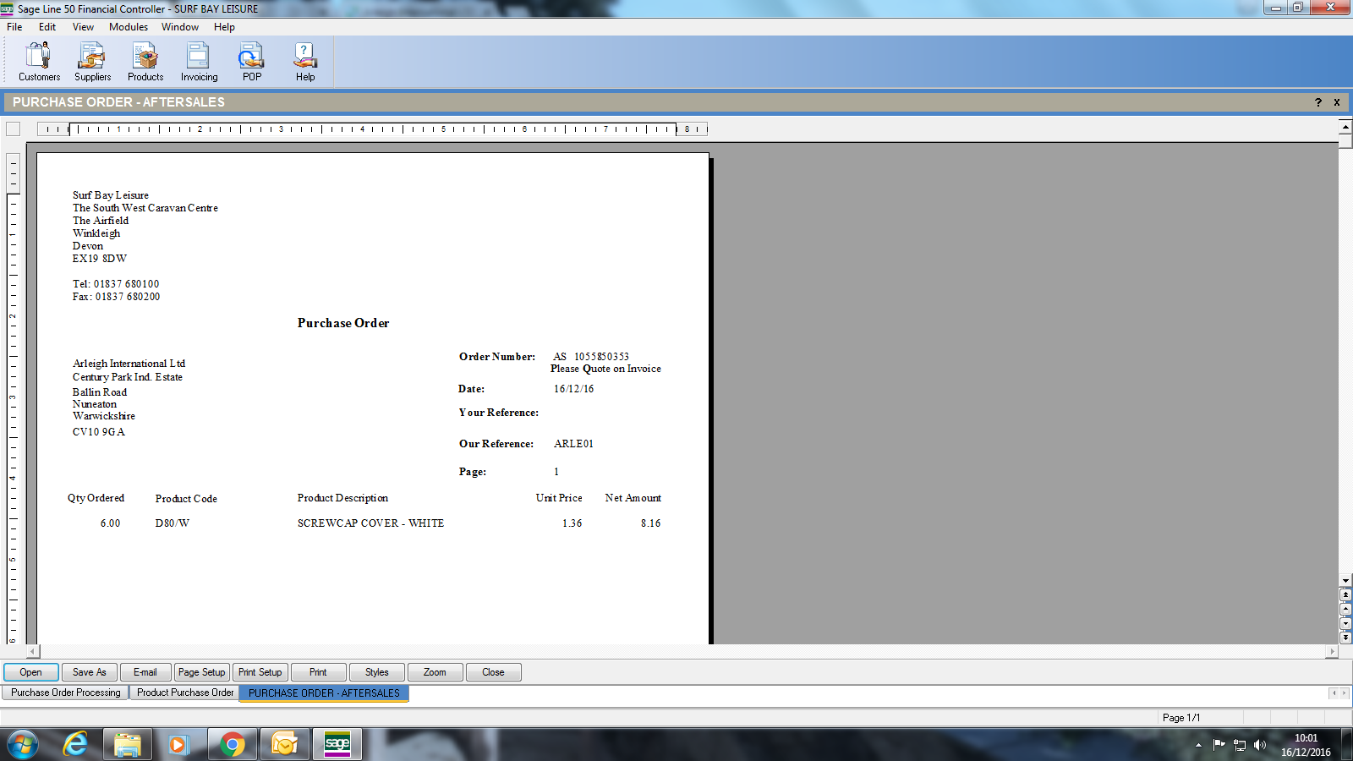Open Outlook from the taskbar

coord(285,744)
